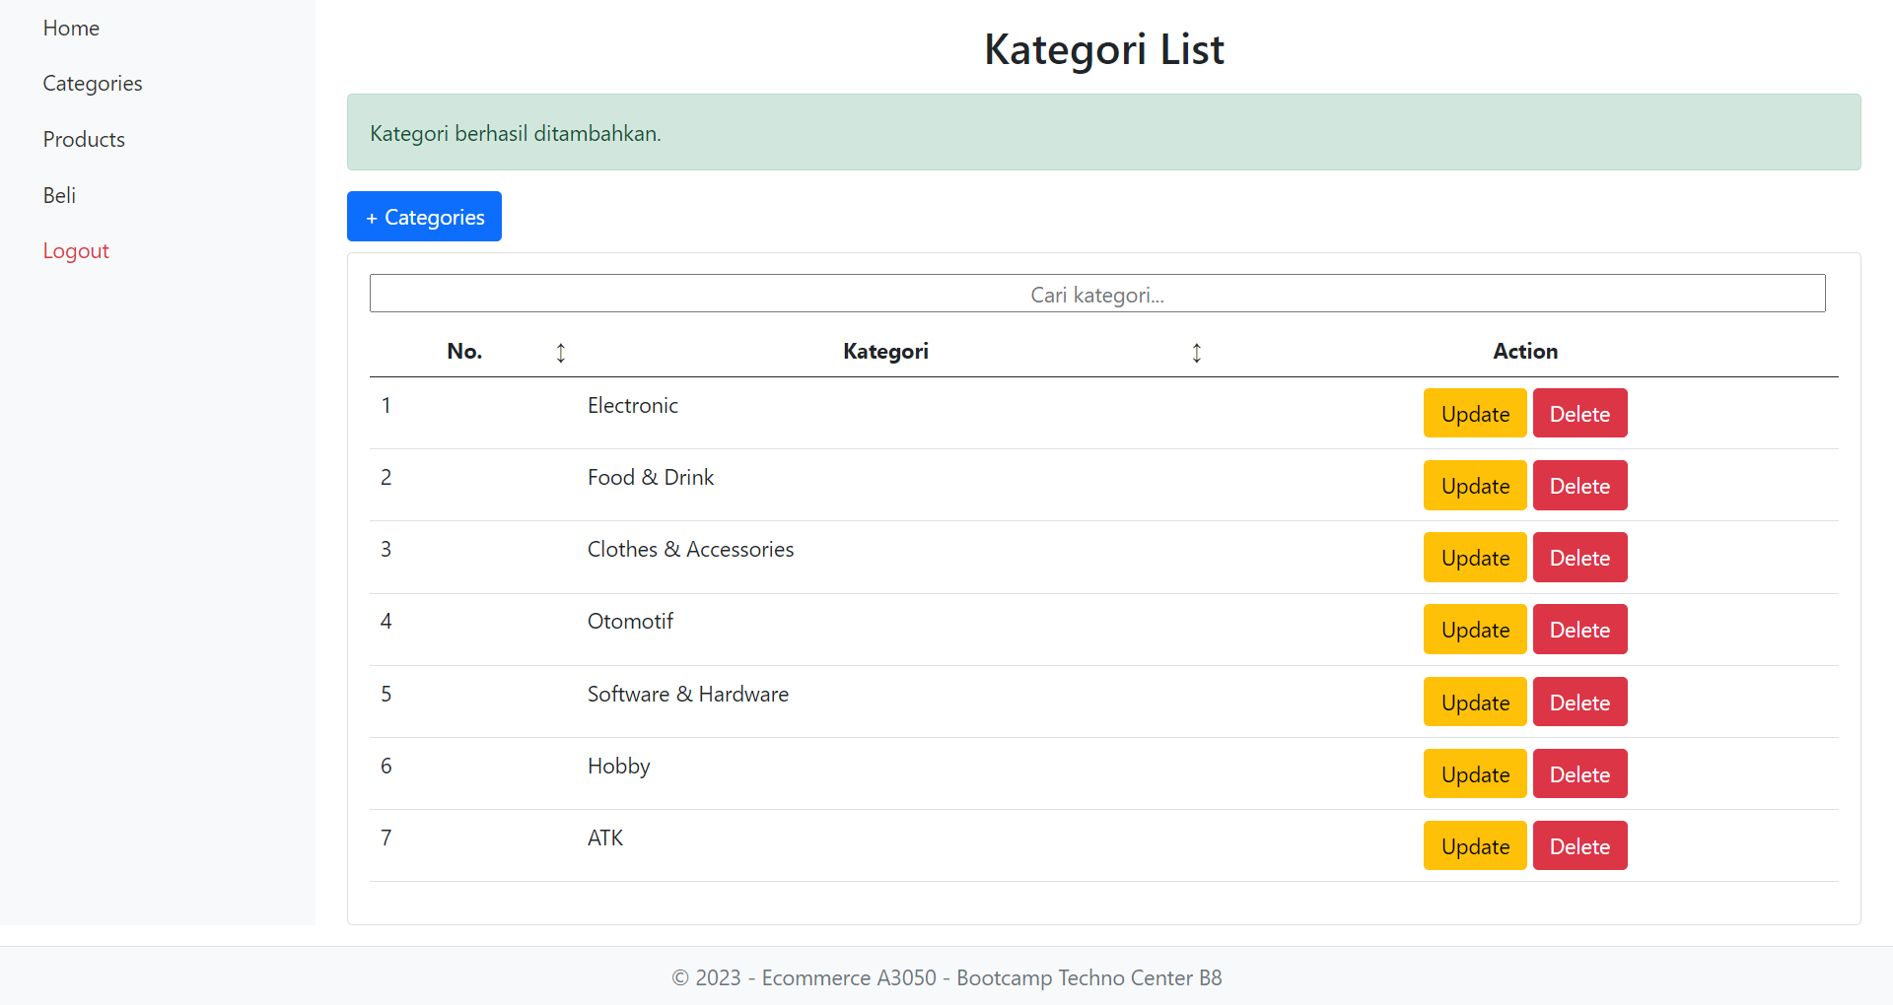Open Products from the sidebar menu
1893x1005 pixels.
[84, 140]
